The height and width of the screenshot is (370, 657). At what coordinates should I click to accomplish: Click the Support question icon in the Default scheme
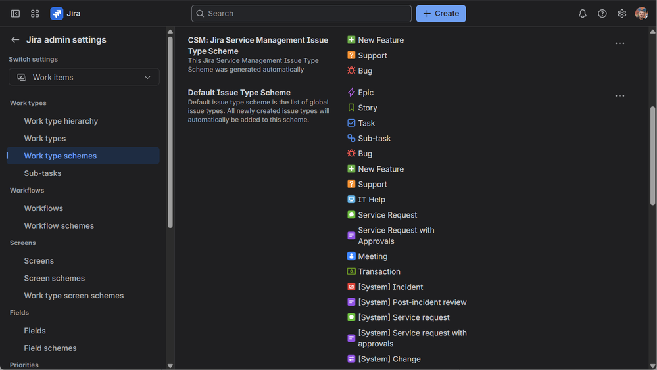coord(351,184)
